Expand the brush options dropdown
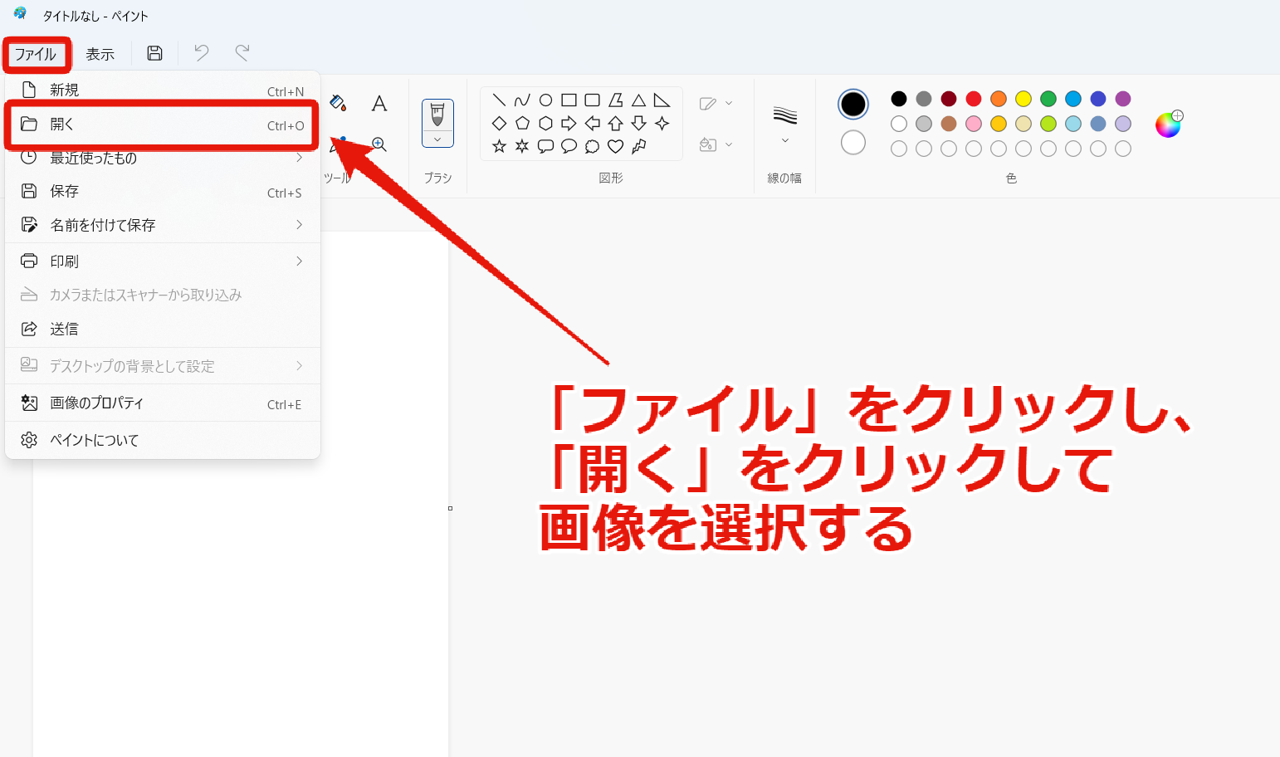This screenshot has width=1280, height=757. pos(437,139)
